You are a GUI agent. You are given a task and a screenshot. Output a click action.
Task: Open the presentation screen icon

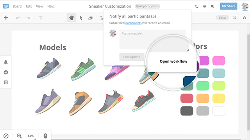[205, 6]
